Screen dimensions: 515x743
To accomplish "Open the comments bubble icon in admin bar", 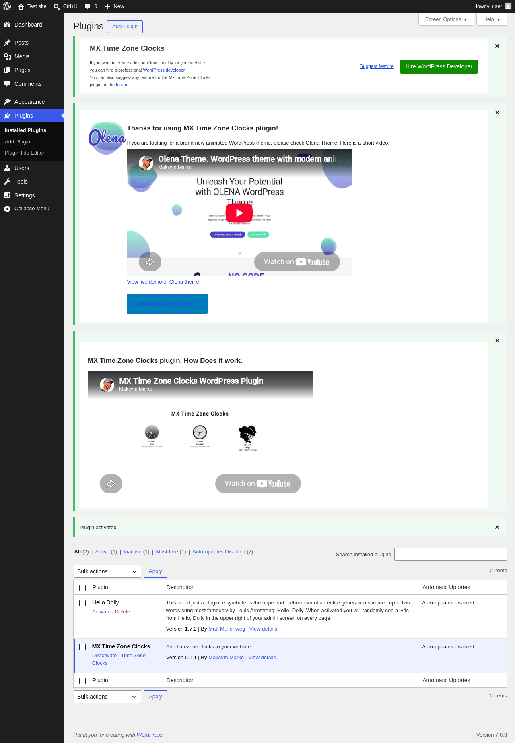I will (87, 6).
